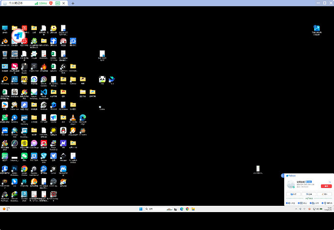The height and width of the screenshot is (230, 334).
Task: Toggle the location-pin permission checkbox
Action: pyautogui.click(x=323, y=203)
